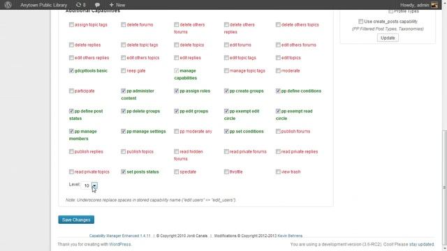447x251 pixels.
Task: Enable delete others topics capability
Action: click(x=278, y=25)
